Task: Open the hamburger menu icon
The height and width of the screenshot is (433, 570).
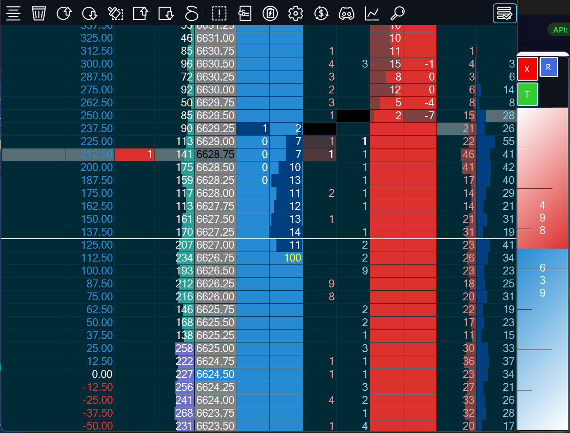Action: tap(13, 13)
